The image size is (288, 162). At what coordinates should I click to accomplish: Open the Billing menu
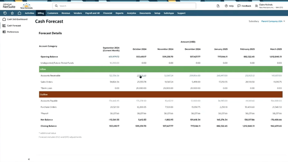click(41, 13)
